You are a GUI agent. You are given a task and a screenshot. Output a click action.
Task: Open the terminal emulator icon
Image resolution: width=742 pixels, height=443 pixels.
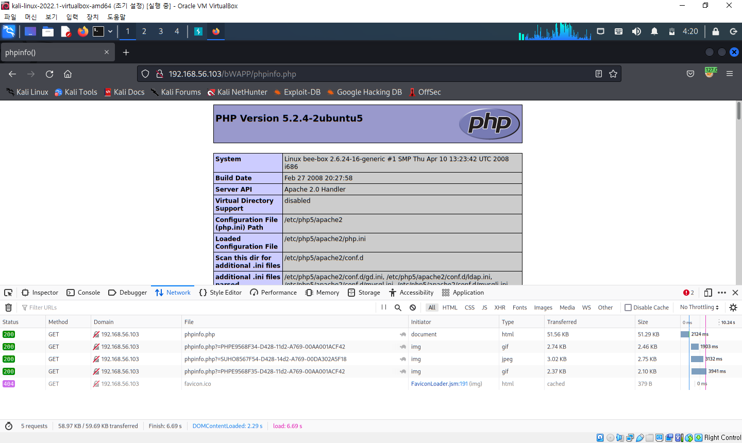(x=98, y=31)
